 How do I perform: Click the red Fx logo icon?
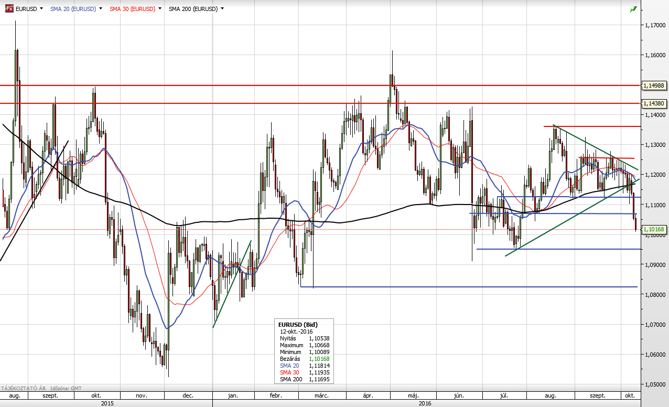point(9,9)
